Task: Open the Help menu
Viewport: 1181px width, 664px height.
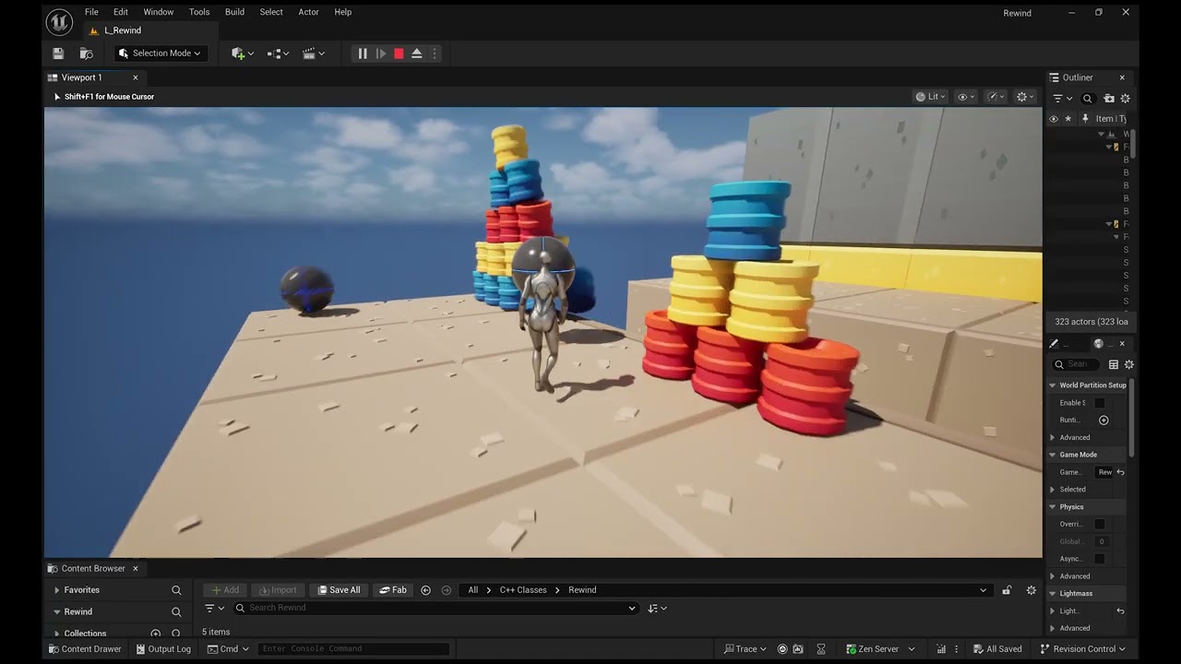Action: (x=342, y=12)
